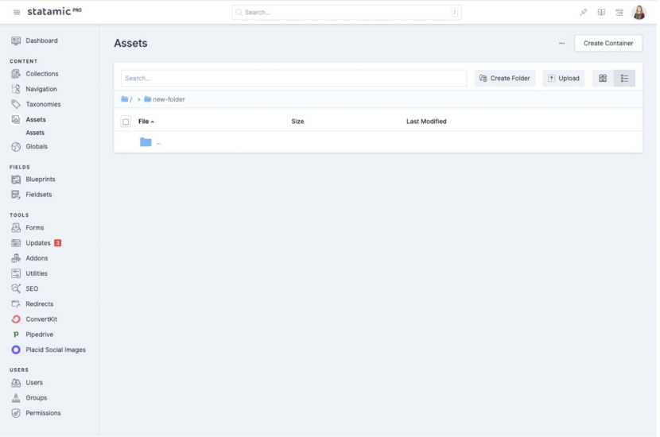660x437 pixels.
Task: Click the Collections sidebar icon
Action: tap(16, 74)
